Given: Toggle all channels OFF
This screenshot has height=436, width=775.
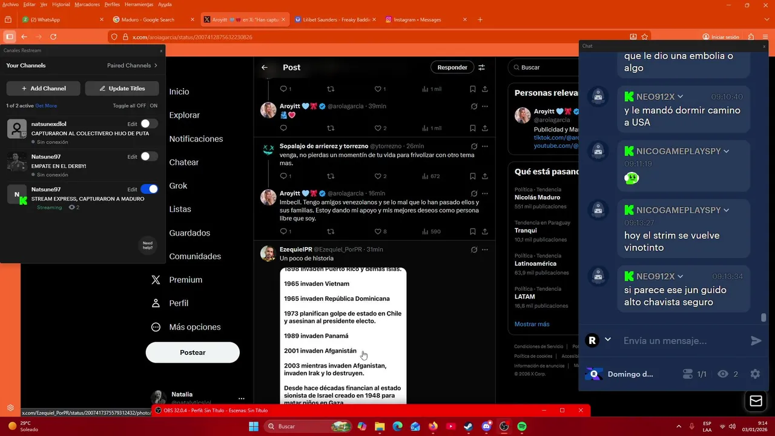Looking at the screenshot, I should (x=142, y=106).
